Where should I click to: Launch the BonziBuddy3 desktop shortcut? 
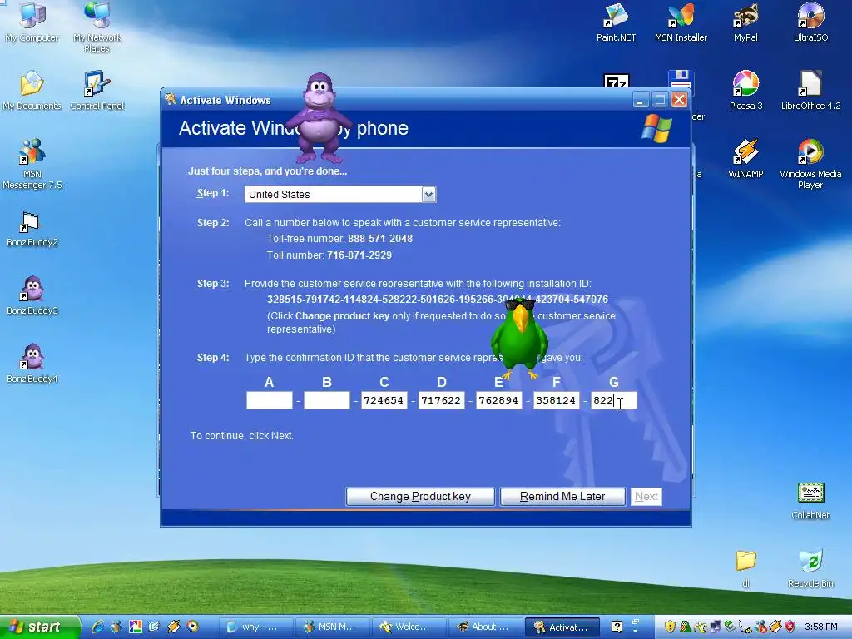[32, 295]
